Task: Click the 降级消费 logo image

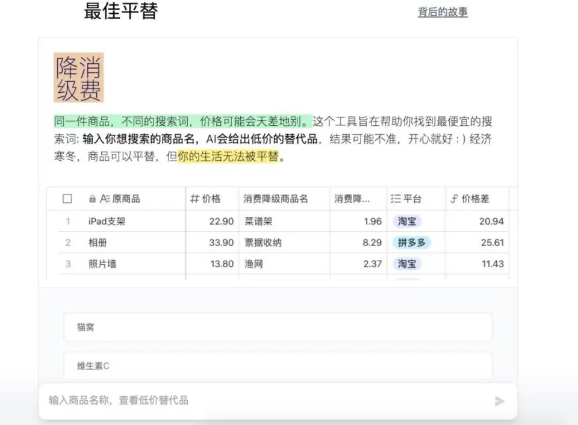Action: 79,78
